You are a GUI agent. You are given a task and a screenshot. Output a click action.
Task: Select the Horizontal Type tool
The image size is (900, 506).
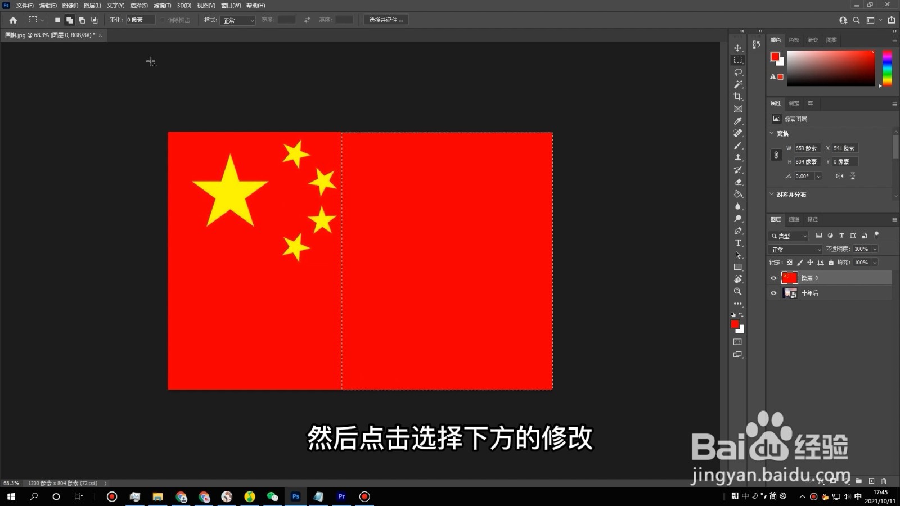(737, 243)
